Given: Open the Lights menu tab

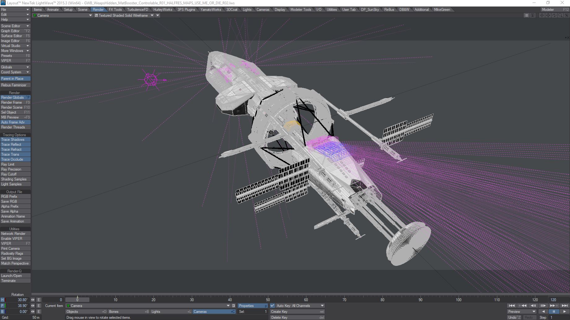Looking at the screenshot, I should [x=247, y=10].
